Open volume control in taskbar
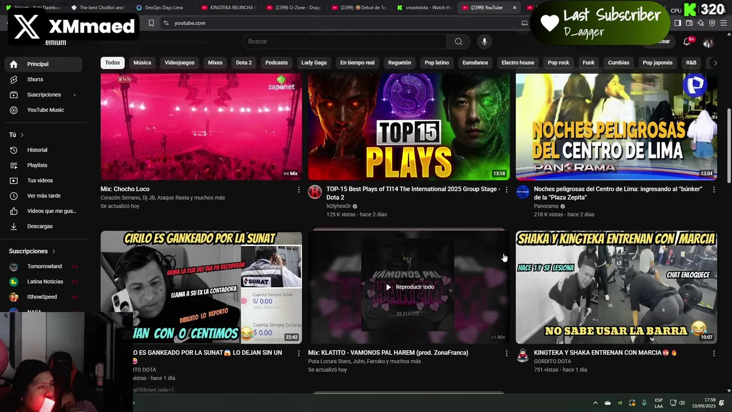This screenshot has height=412, width=732. pos(682,403)
